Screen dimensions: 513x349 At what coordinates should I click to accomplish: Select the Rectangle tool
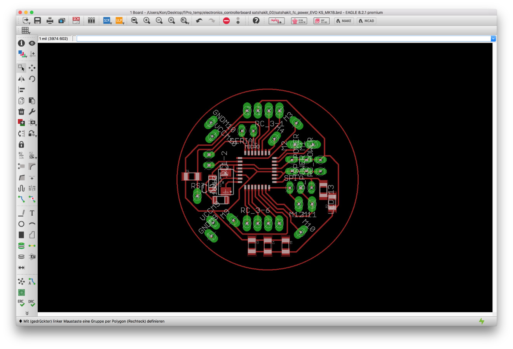pyautogui.click(x=21, y=235)
